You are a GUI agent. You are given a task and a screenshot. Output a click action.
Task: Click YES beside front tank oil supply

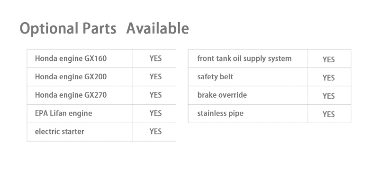click(x=328, y=59)
